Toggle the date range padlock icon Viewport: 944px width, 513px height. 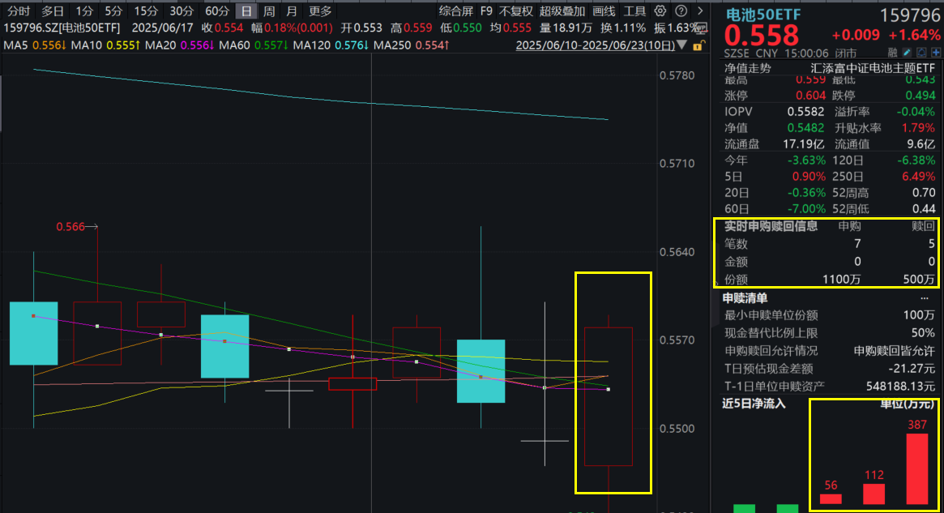coord(696,45)
